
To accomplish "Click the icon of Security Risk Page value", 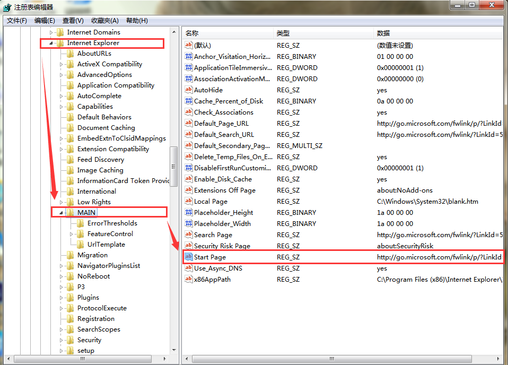I will pos(189,246).
